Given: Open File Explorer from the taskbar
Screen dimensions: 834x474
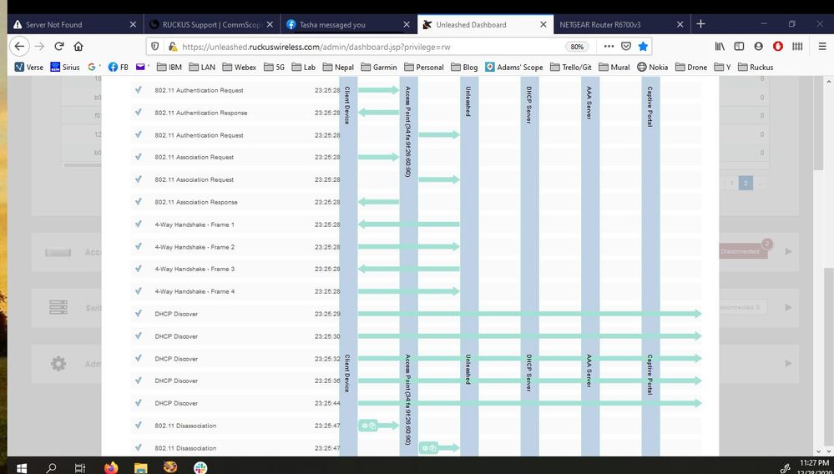Looking at the screenshot, I should pos(140,467).
